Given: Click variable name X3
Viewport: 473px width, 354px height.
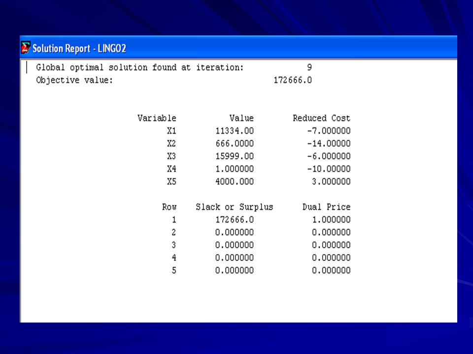Looking at the screenshot, I should (x=171, y=156).
